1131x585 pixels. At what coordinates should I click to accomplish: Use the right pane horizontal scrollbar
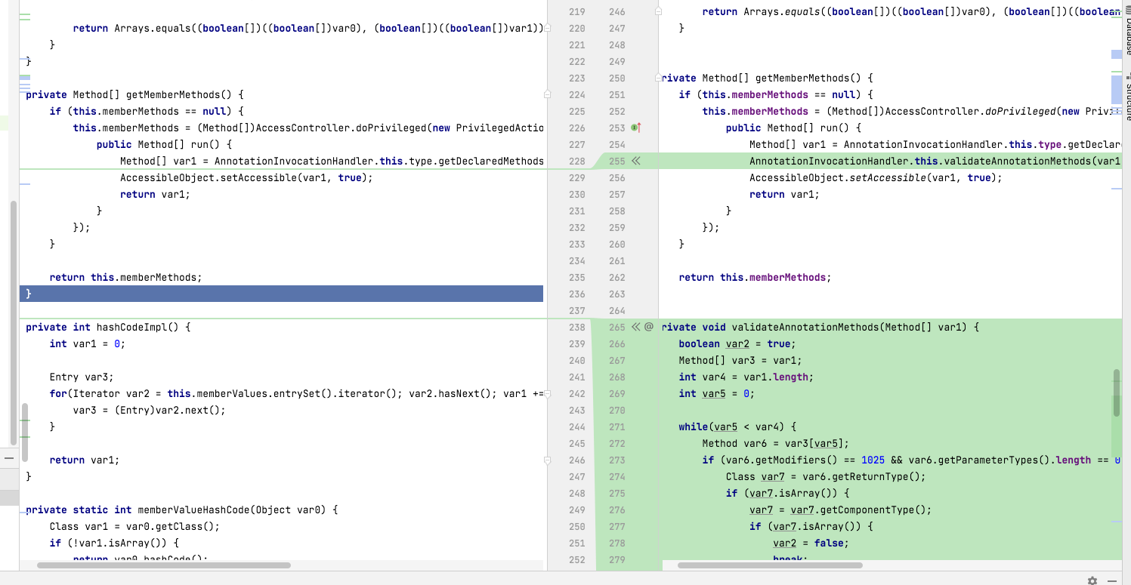pos(770,565)
